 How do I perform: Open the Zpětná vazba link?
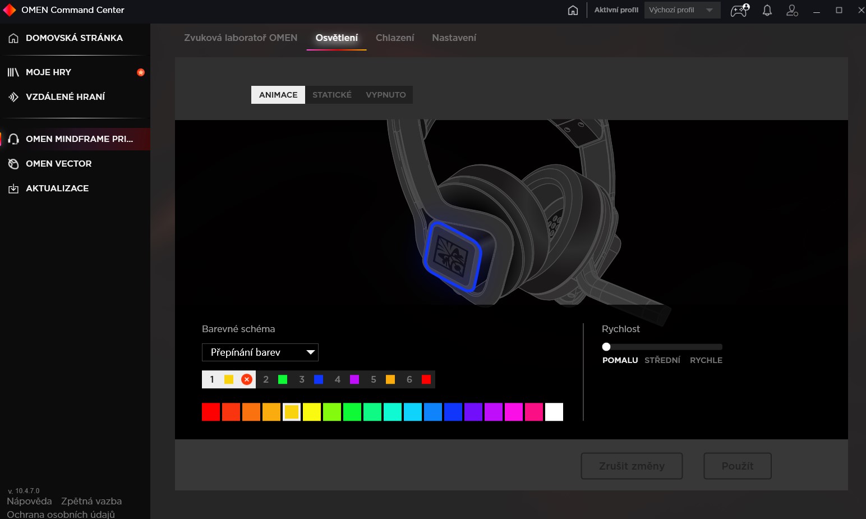click(91, 501)
